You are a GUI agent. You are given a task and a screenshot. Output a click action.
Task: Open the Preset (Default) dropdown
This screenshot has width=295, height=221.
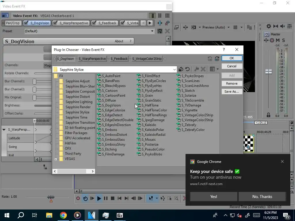pos(152,31)
